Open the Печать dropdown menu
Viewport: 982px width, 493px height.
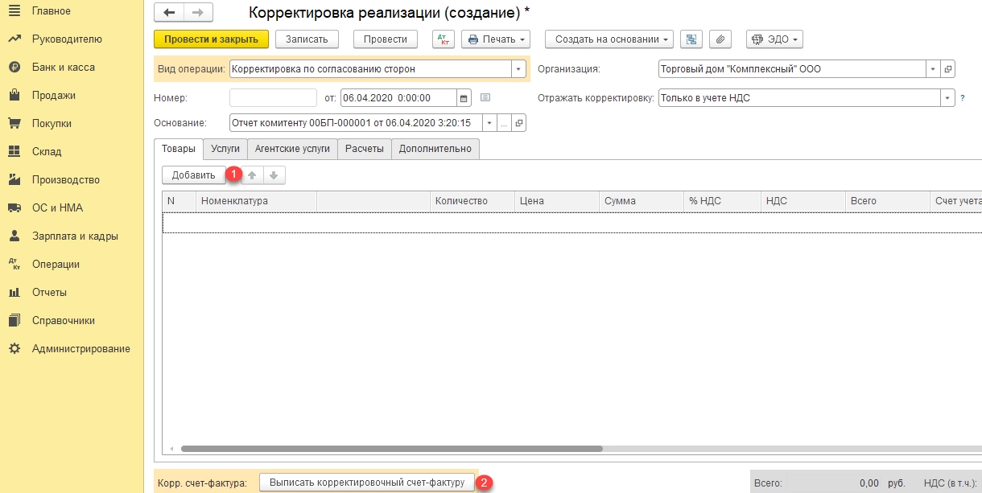click(496, 39)
